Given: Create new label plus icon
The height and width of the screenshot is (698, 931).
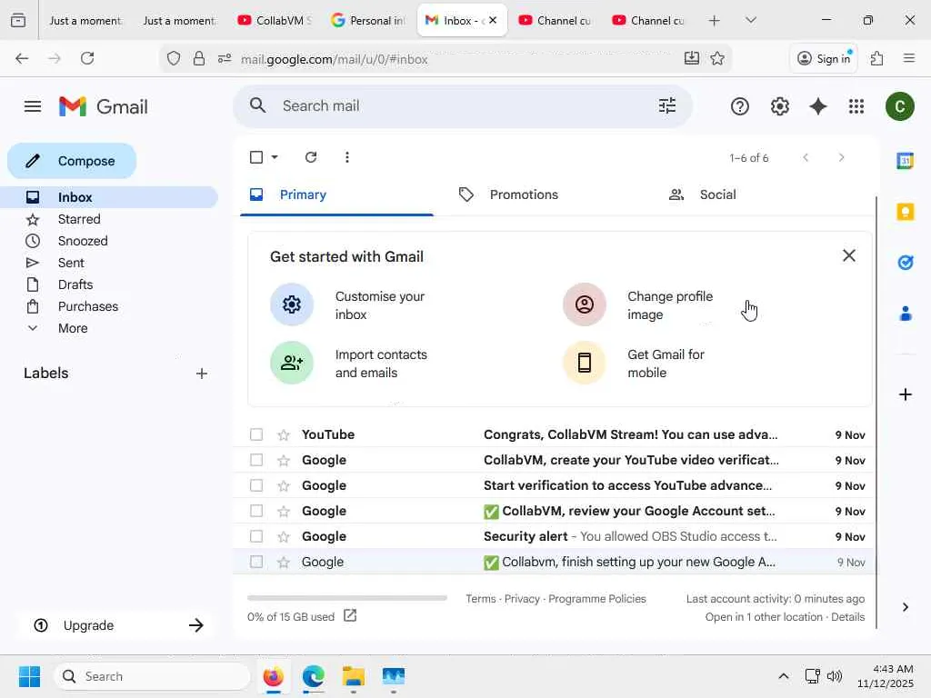Looking at the screenshot, I should click(202, 374).
